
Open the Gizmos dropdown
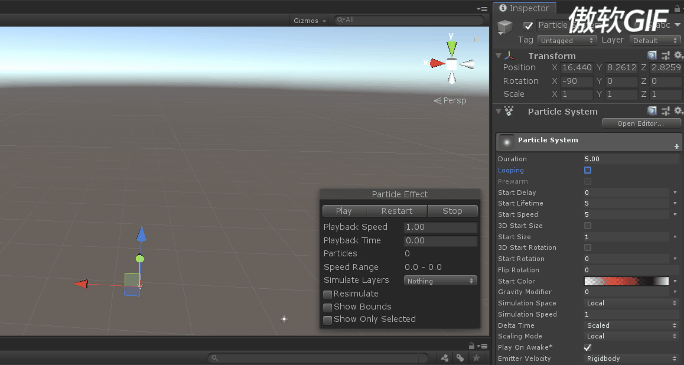click(x=310, y=21)
